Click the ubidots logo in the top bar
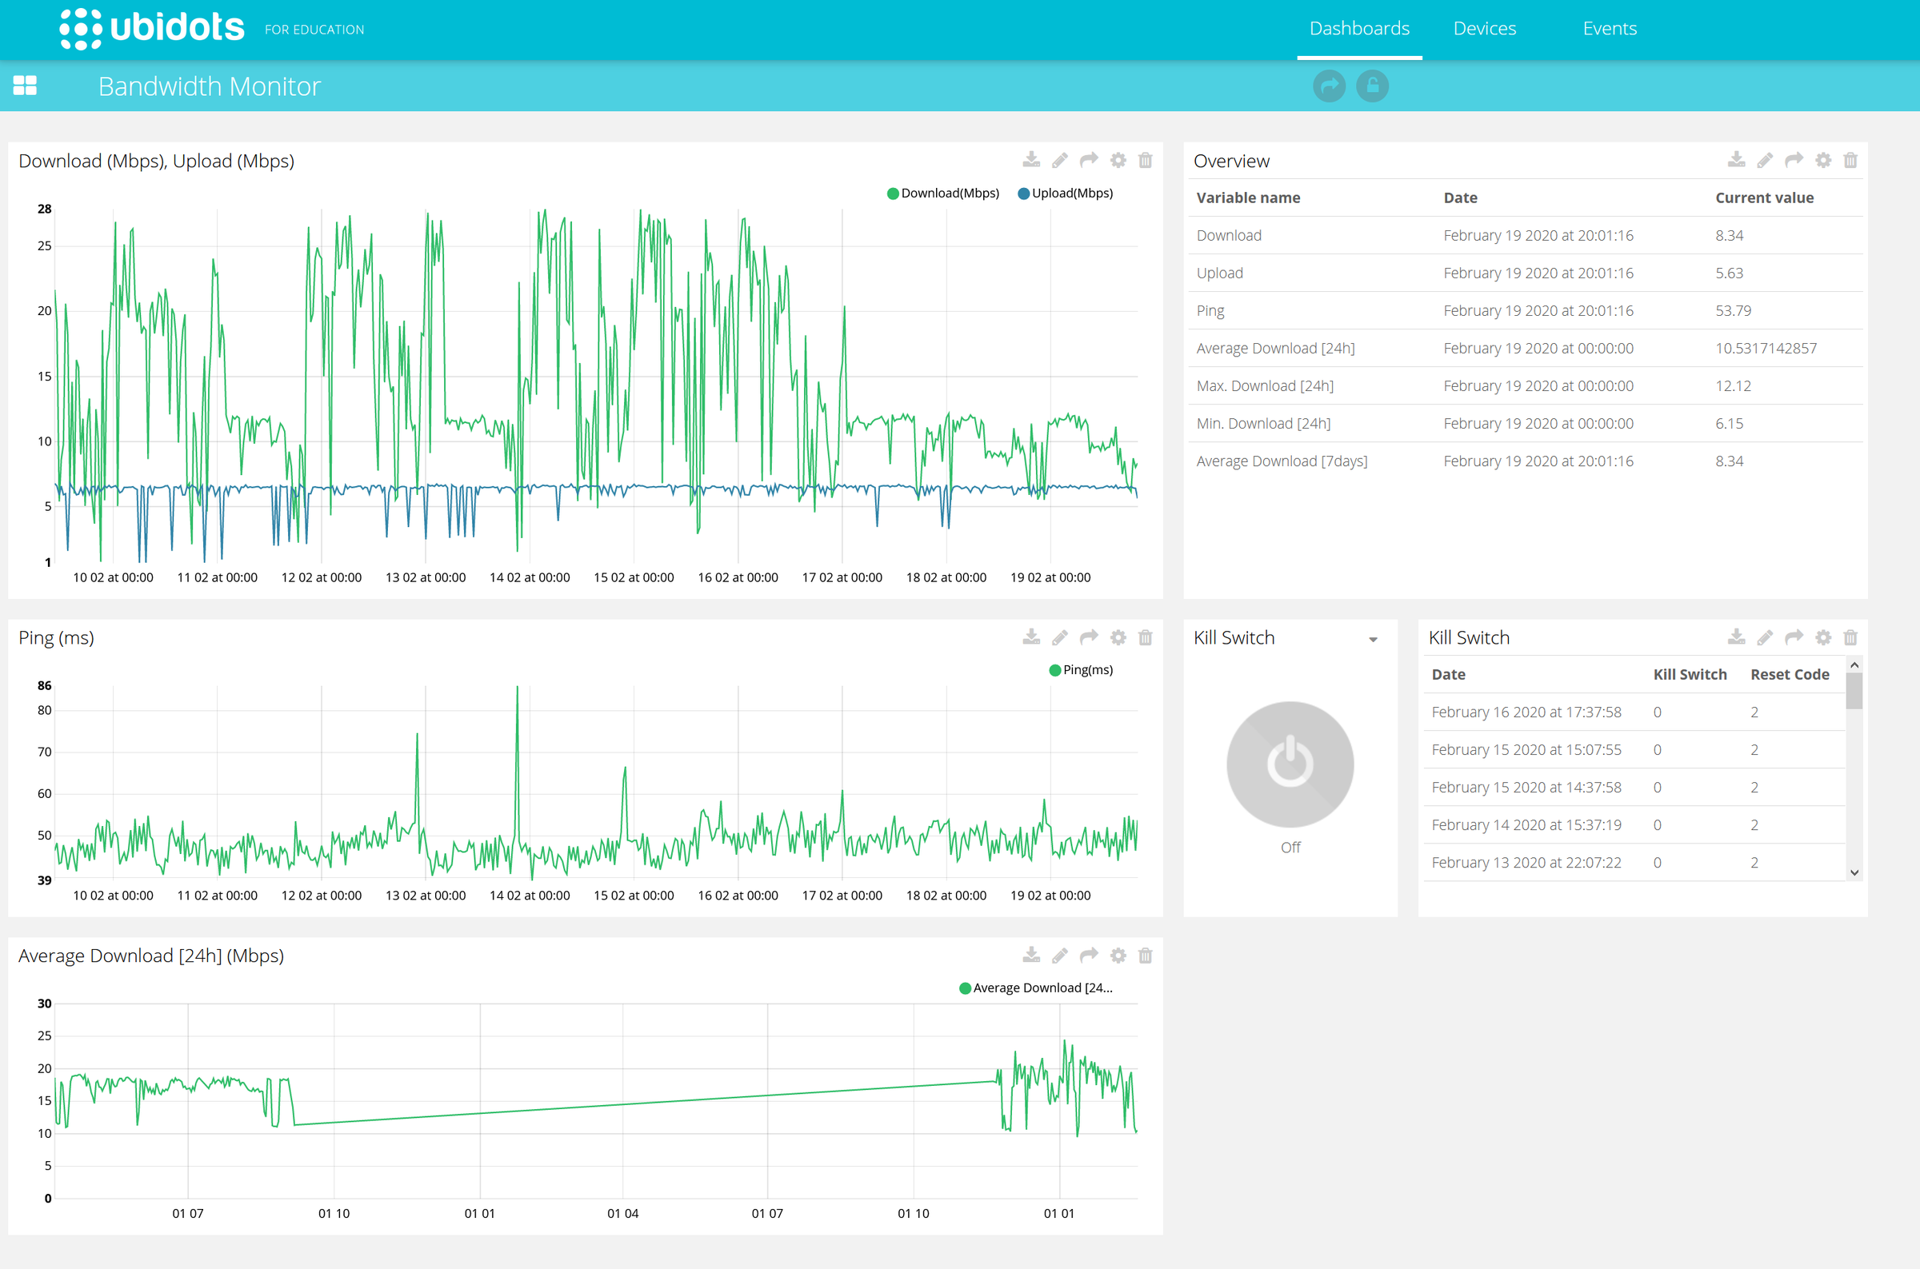The height and width of the screenshot is (1269, 1920). (x=152, y=26)
